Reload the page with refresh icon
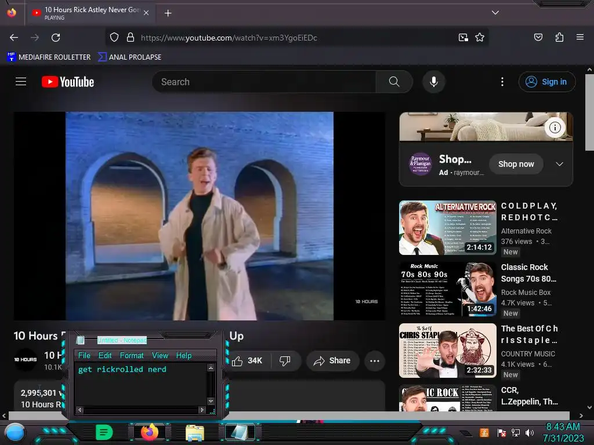Viewport: 594px width, 445px height. pos(56,38)
